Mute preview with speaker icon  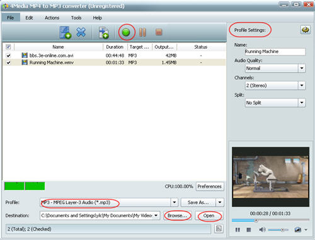coord(262,229)
